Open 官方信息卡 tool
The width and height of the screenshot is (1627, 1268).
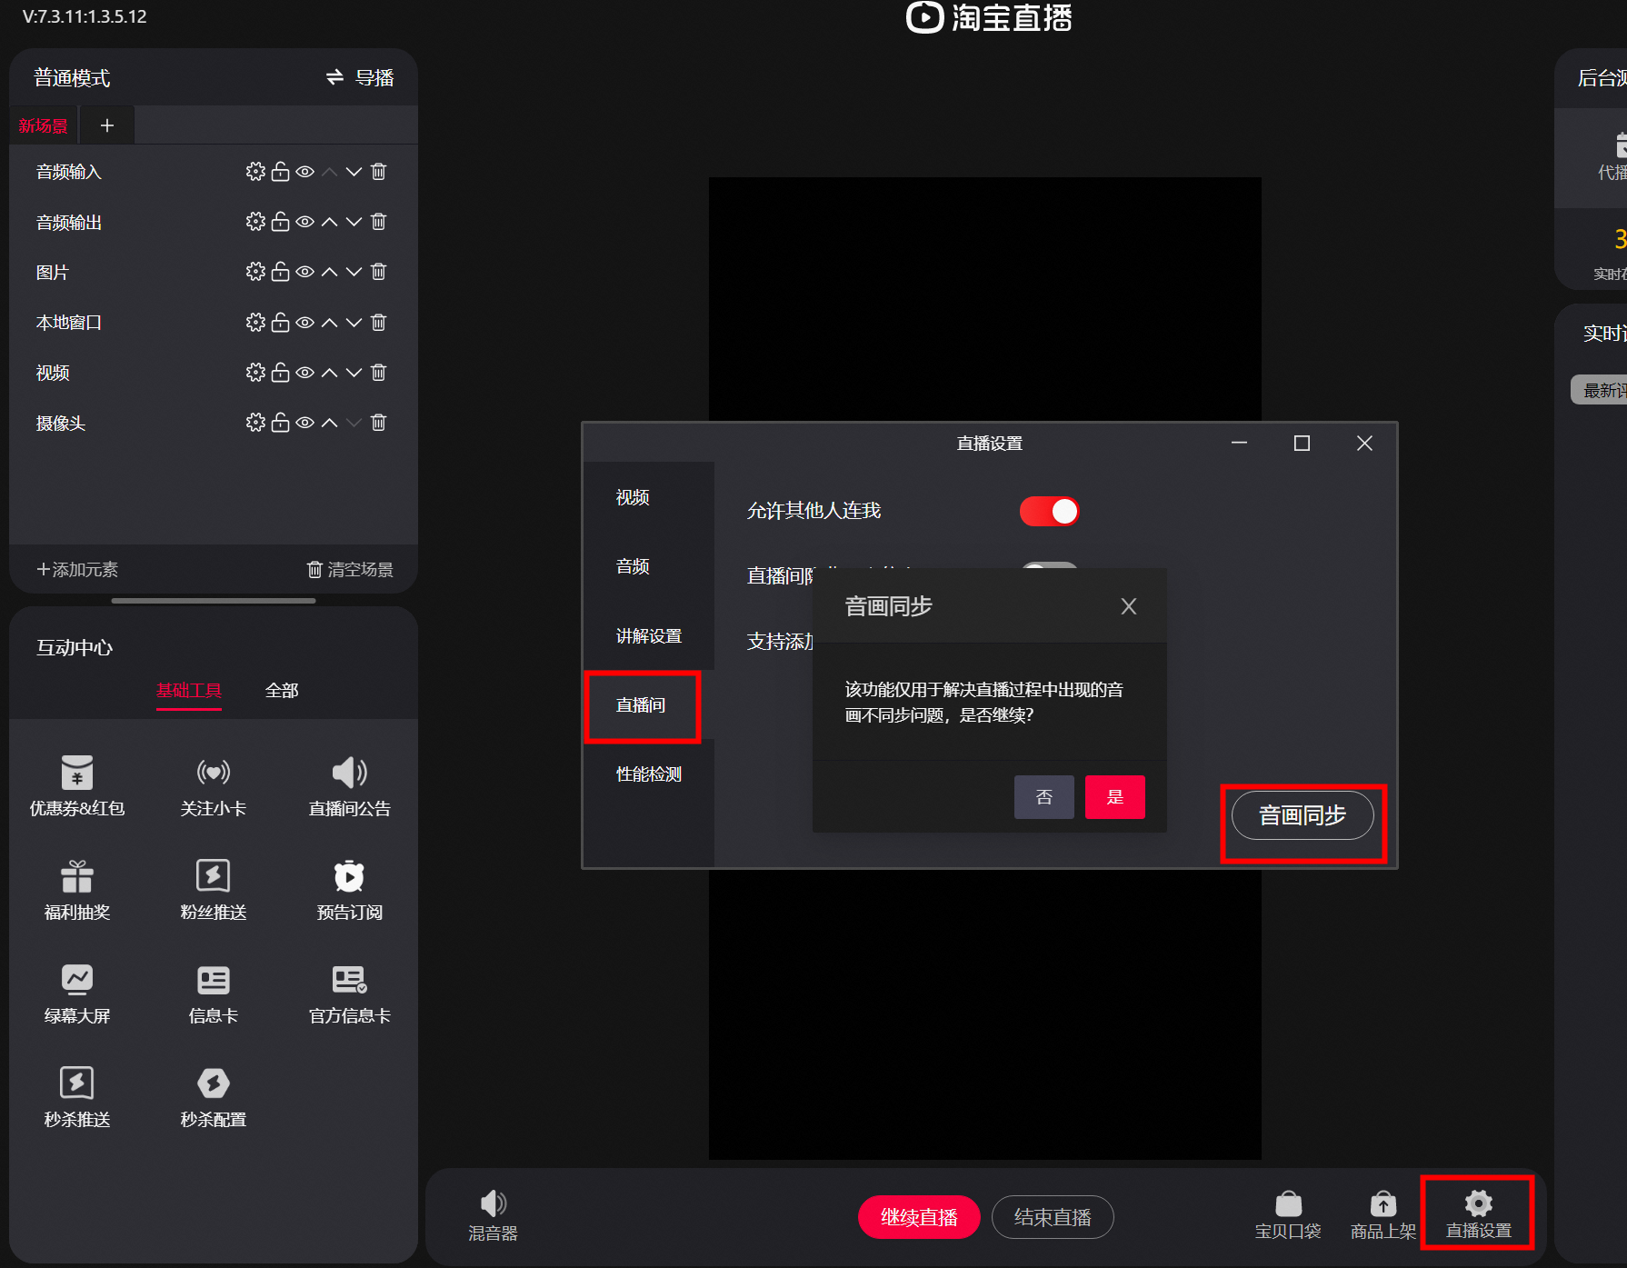pos(350,994)
